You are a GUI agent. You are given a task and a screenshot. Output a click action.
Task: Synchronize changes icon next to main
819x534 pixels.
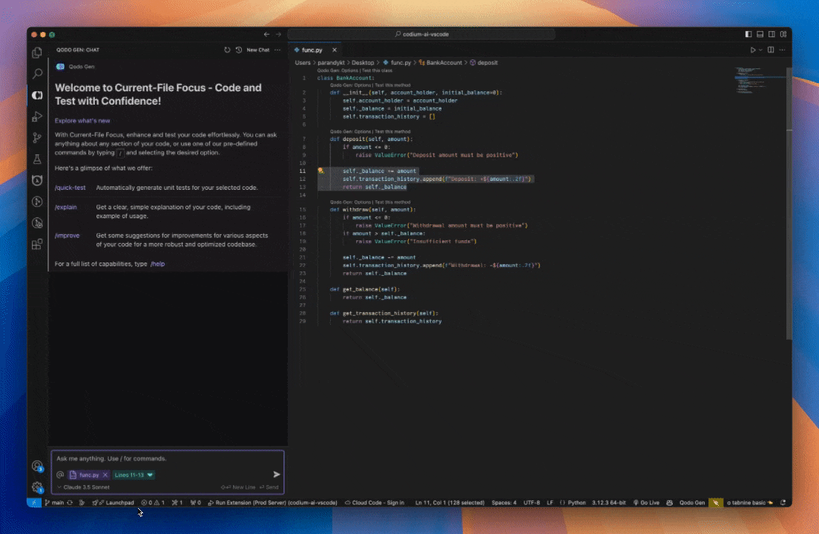coord(70,503)
